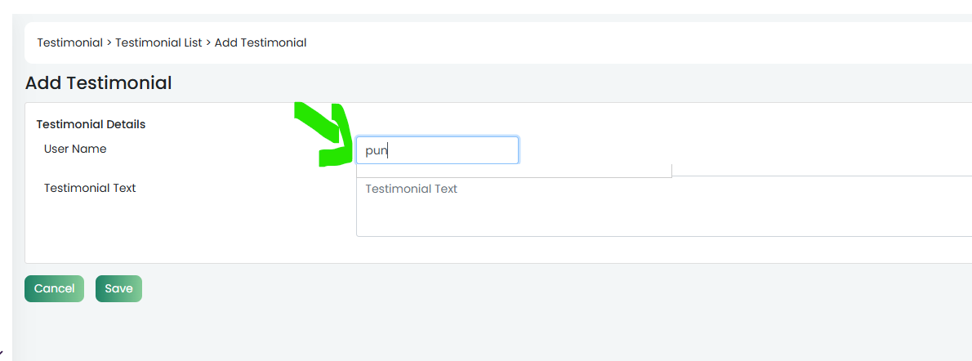This screenshot has width=972, height=361.
Task: Click the first breadcrumb separator after Testimonial
Action: [109, 42]
